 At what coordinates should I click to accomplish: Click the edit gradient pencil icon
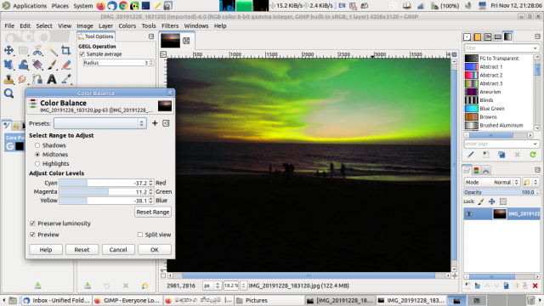click(470, 155)
